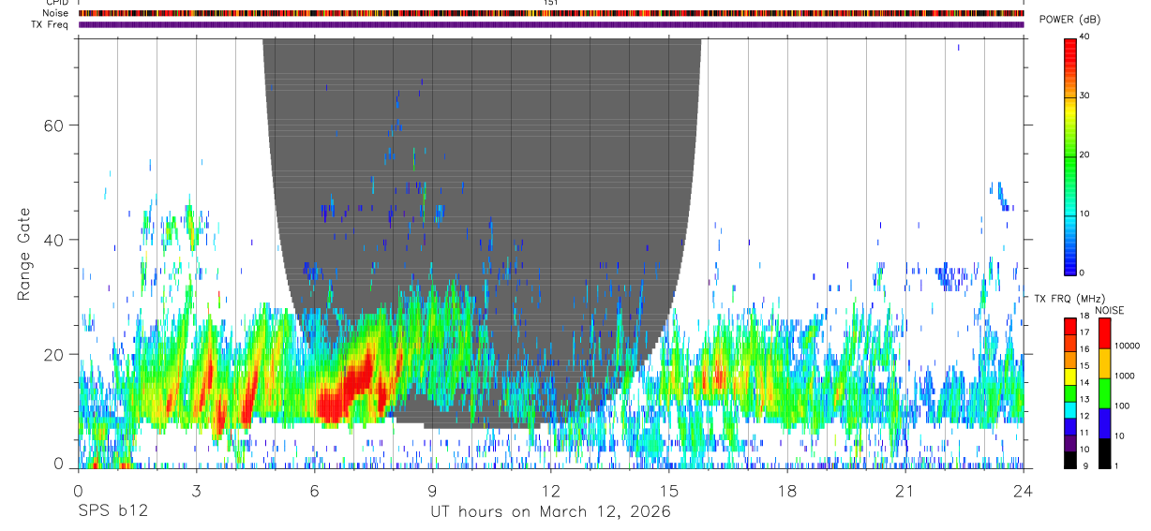
Task: Click the 'UT hours on March 12, 2026' title
Action: 550,512
